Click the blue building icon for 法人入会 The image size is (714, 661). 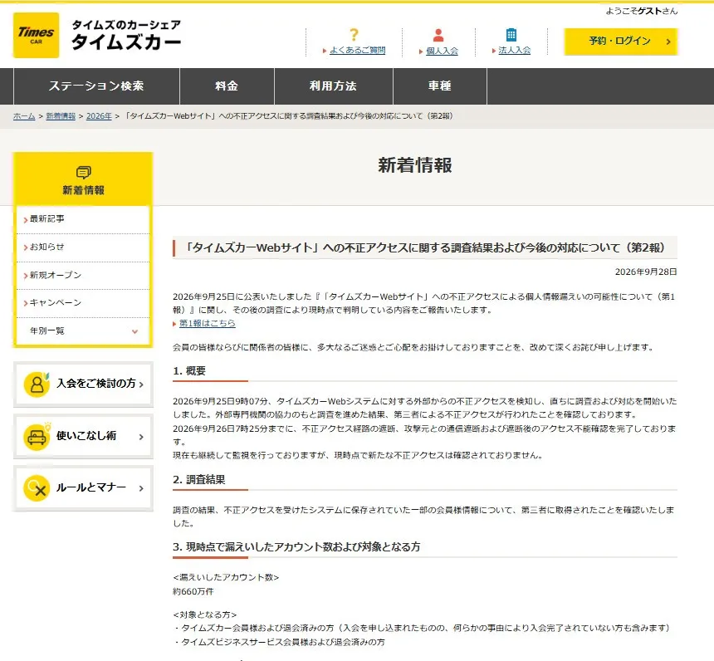511,35
